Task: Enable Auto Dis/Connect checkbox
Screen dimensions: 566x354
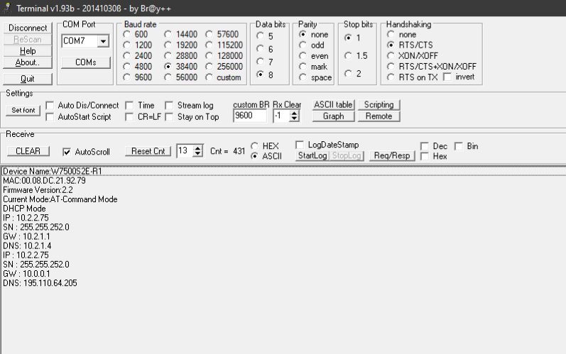Action: coord(50,105)
